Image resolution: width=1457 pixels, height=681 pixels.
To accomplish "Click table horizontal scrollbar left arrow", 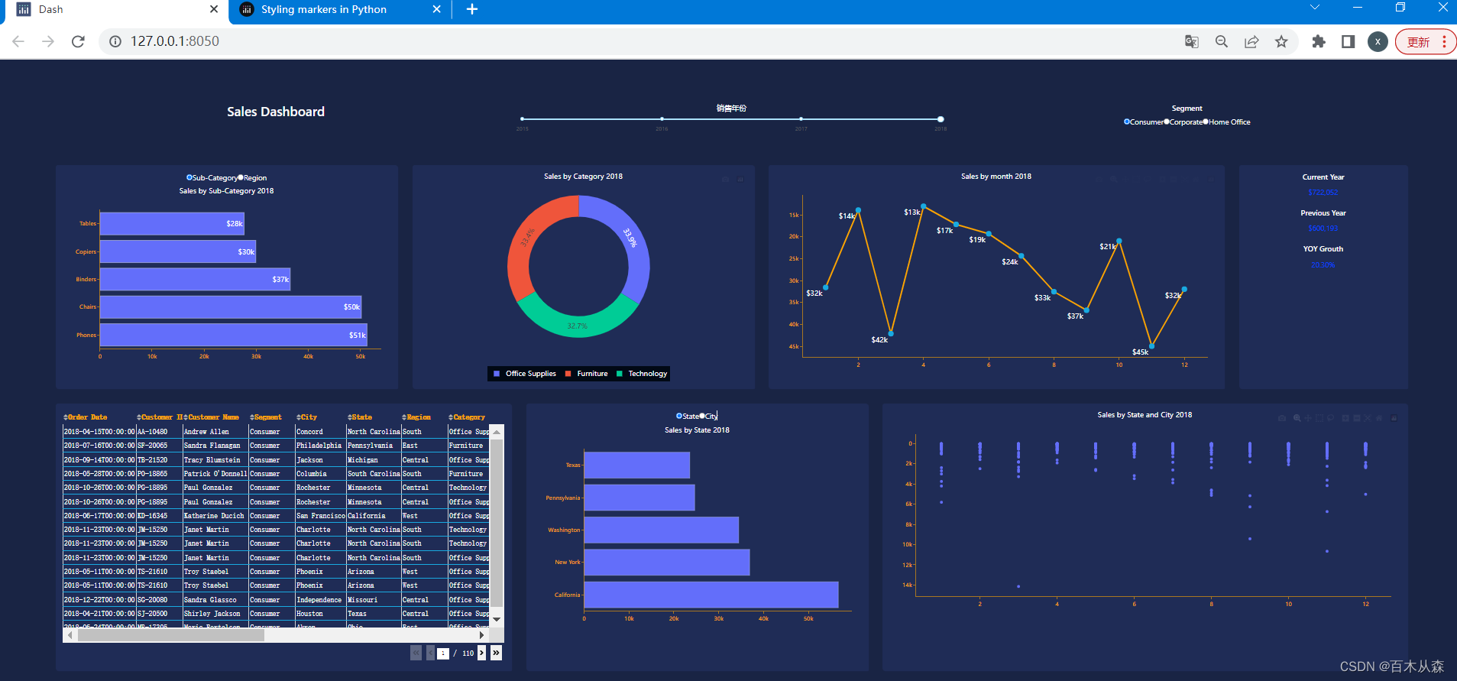I will pyautogui.click(x=70, y=635).
